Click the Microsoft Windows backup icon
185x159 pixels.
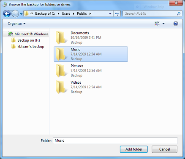coord(11,34)
